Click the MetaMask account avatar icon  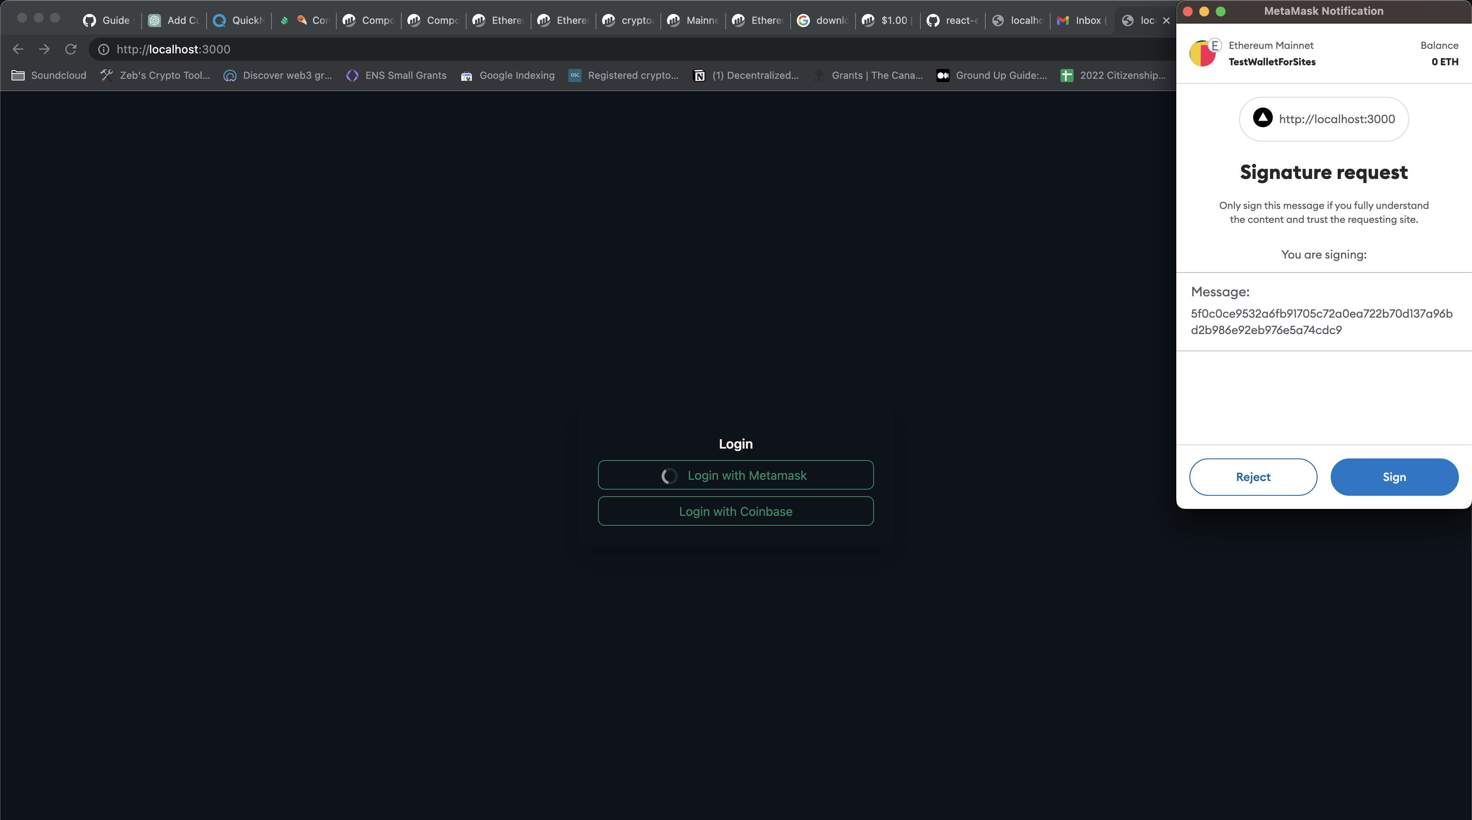click(1202, 54)
